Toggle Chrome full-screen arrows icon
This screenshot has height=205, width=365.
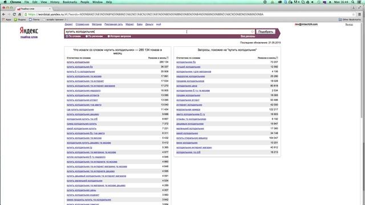coord(360,8)
